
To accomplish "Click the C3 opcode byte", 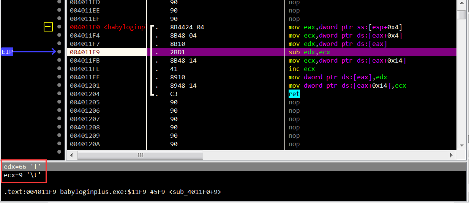I will coord(174,94).
